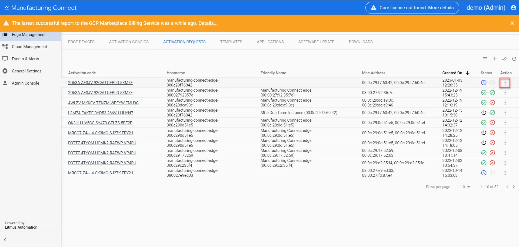Open the Details link in warning banner

(x=208, y=23)
